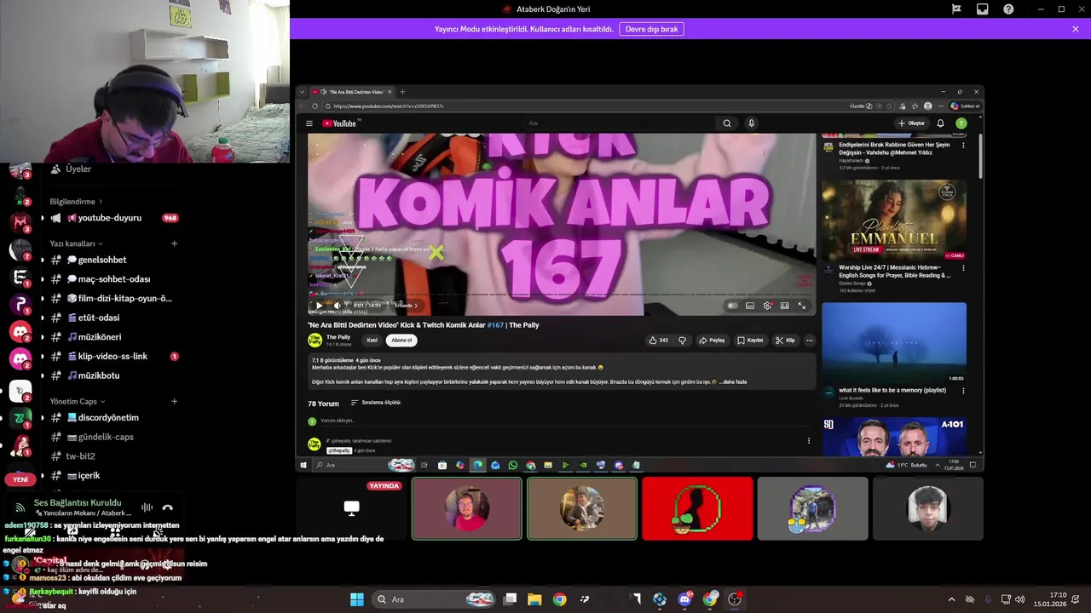Toggle subtitles in the YouTube player
Screen dimensions: 1091x613
pyautogui.click(x=750, y=306)
